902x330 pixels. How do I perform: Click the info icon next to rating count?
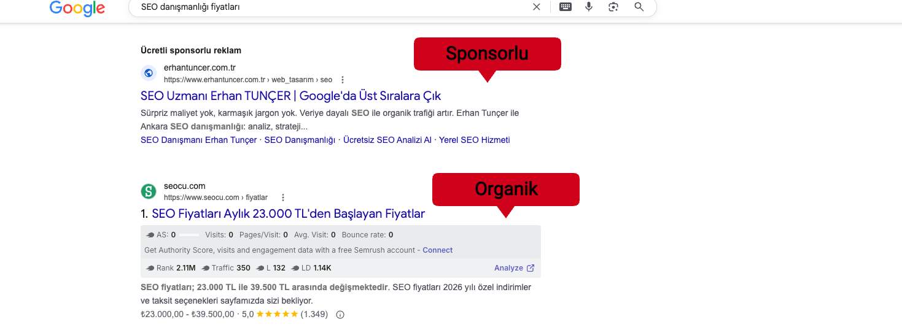[340, 315]
